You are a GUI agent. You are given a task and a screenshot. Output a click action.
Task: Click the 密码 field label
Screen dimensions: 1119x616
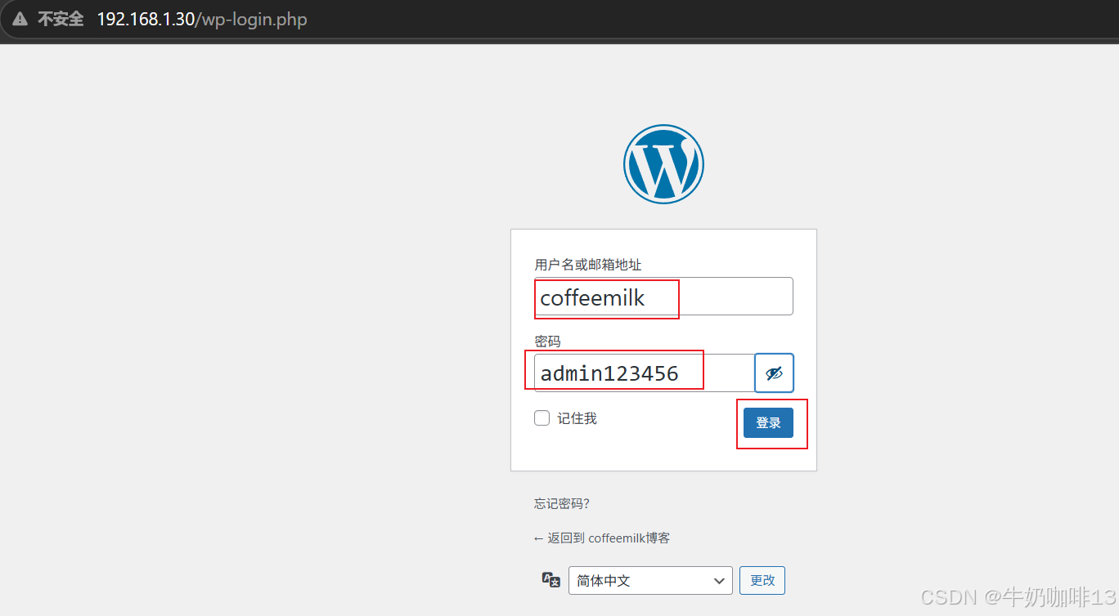(x=547, y=341)
